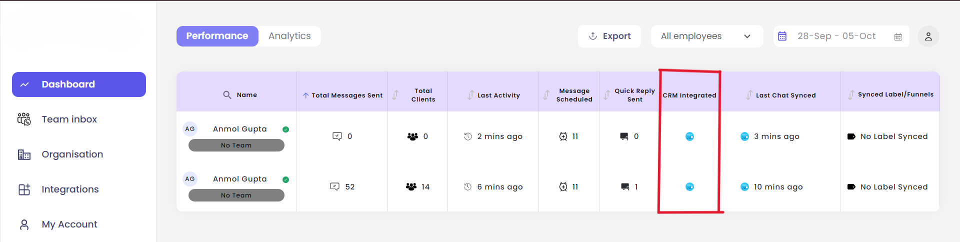Open the All employees dropdown

707,36
